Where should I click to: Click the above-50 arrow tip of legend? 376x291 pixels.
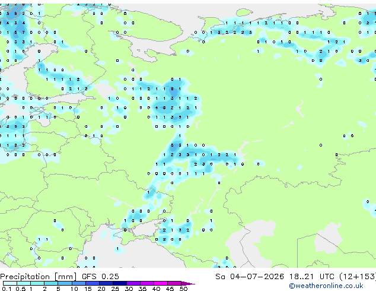click(x=188, y=284)
